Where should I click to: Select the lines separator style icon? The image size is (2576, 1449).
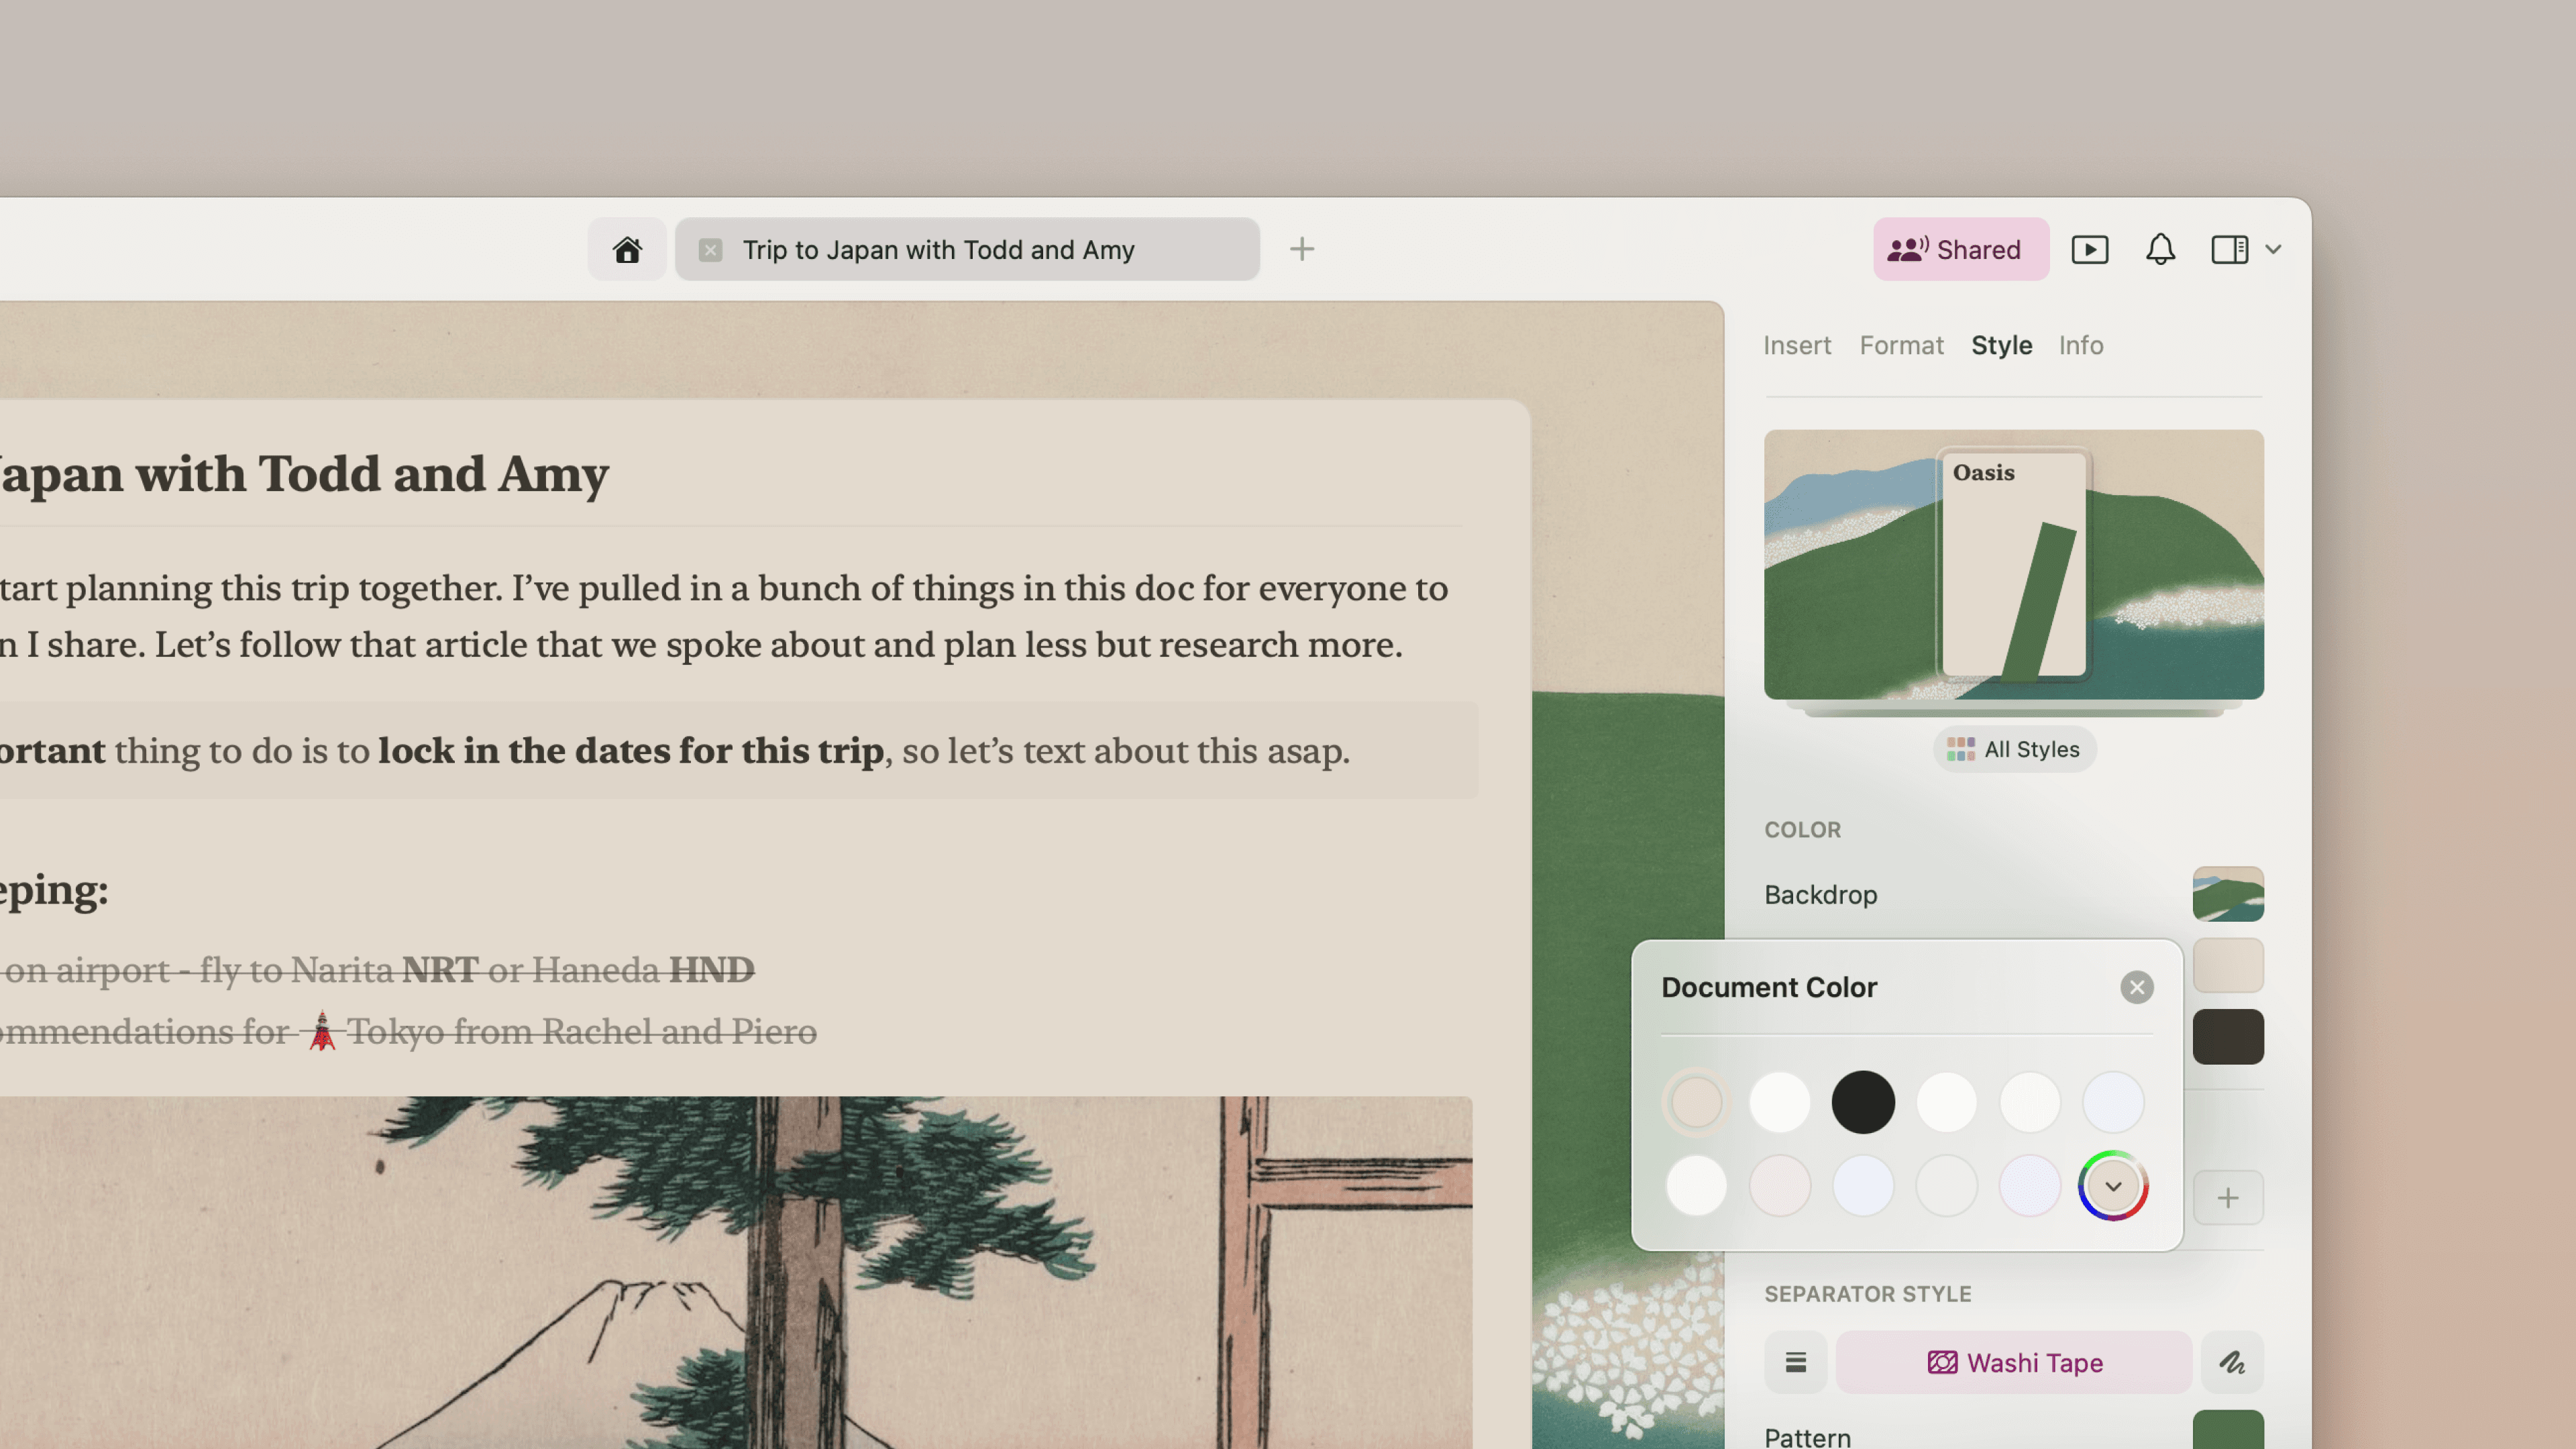(x=1795, y=1362)
